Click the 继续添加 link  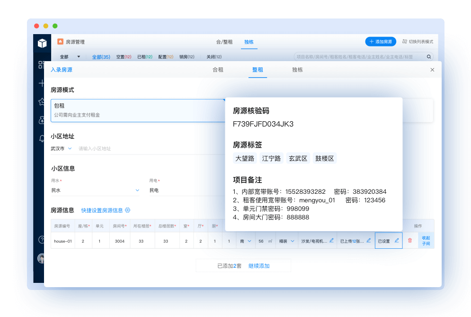(259, 266)
